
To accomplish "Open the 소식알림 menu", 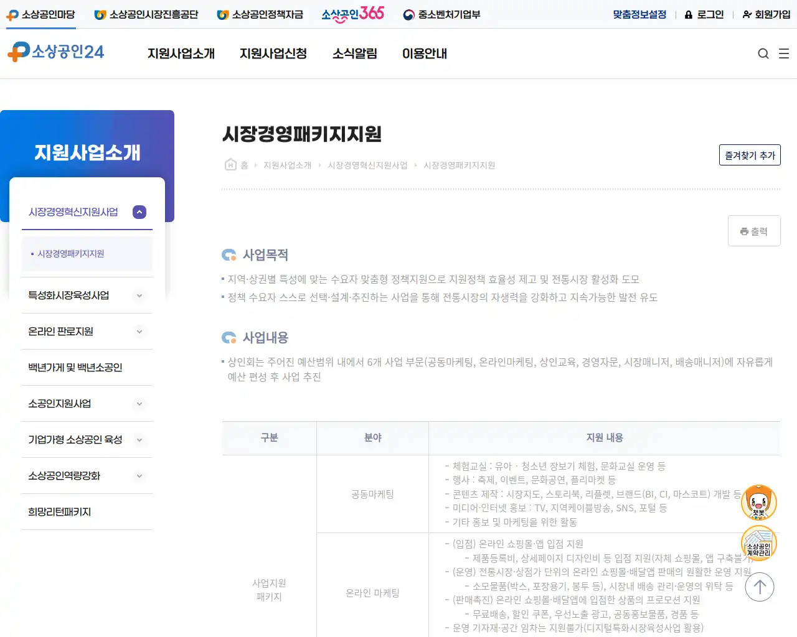I will [355, 54].
